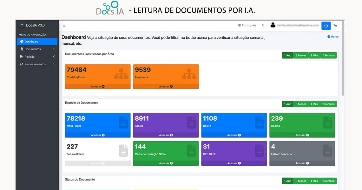Image resolution: width=362 pixels, height=190 pixels.
Task: Open the notifications bell icon
Action: click(263, 25)
